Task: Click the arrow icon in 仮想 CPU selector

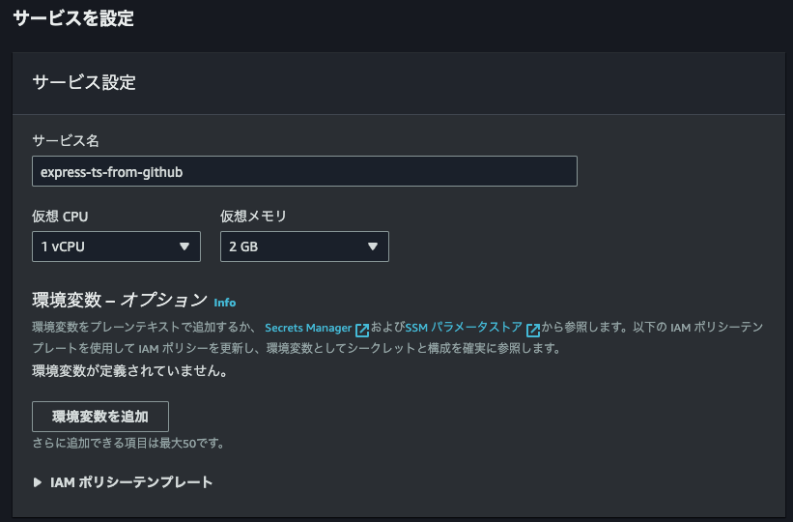Action: [184, 246]
